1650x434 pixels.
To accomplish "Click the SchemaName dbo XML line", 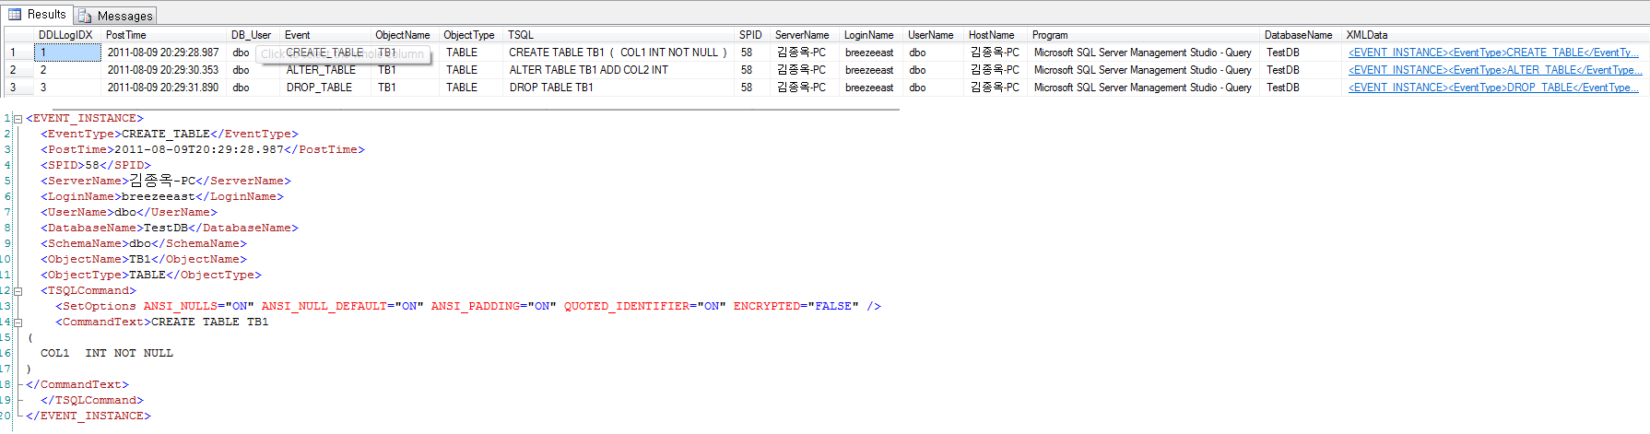I will [x=144, y=244].
